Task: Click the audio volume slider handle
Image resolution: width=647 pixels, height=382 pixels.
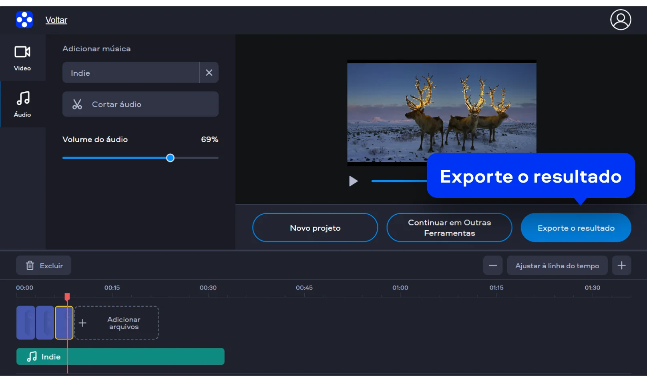Action: coord(170,158)
